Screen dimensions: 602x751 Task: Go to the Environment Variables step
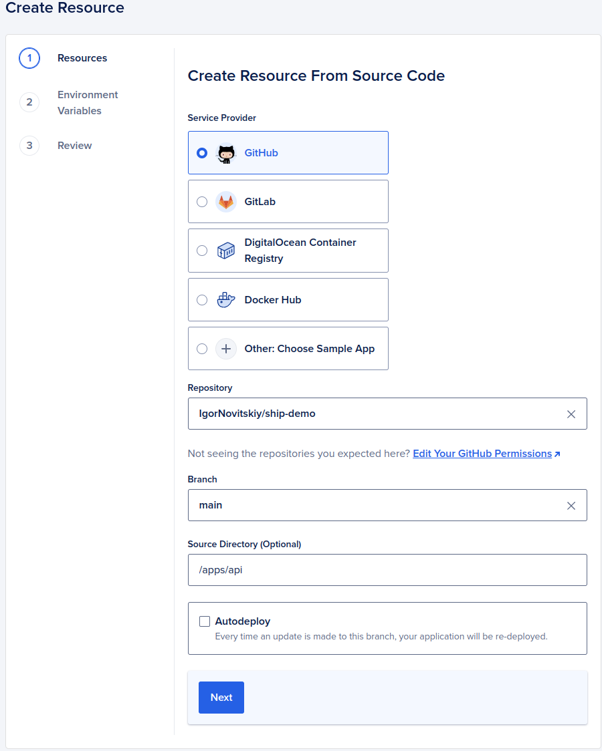88,102
